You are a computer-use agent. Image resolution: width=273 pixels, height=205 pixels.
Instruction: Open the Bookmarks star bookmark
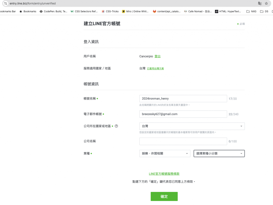[x=28, y=11]
